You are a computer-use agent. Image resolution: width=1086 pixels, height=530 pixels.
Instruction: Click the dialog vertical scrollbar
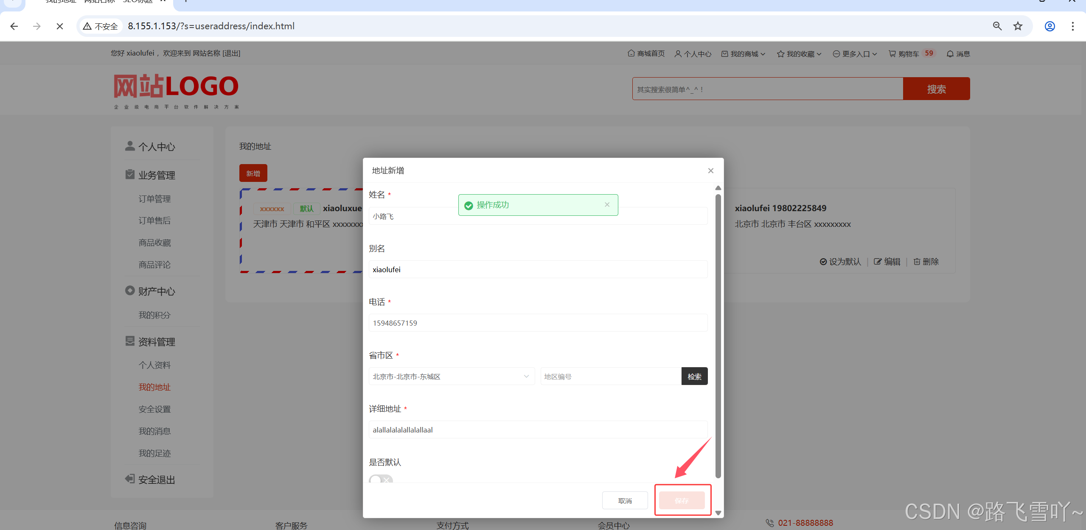718,335
